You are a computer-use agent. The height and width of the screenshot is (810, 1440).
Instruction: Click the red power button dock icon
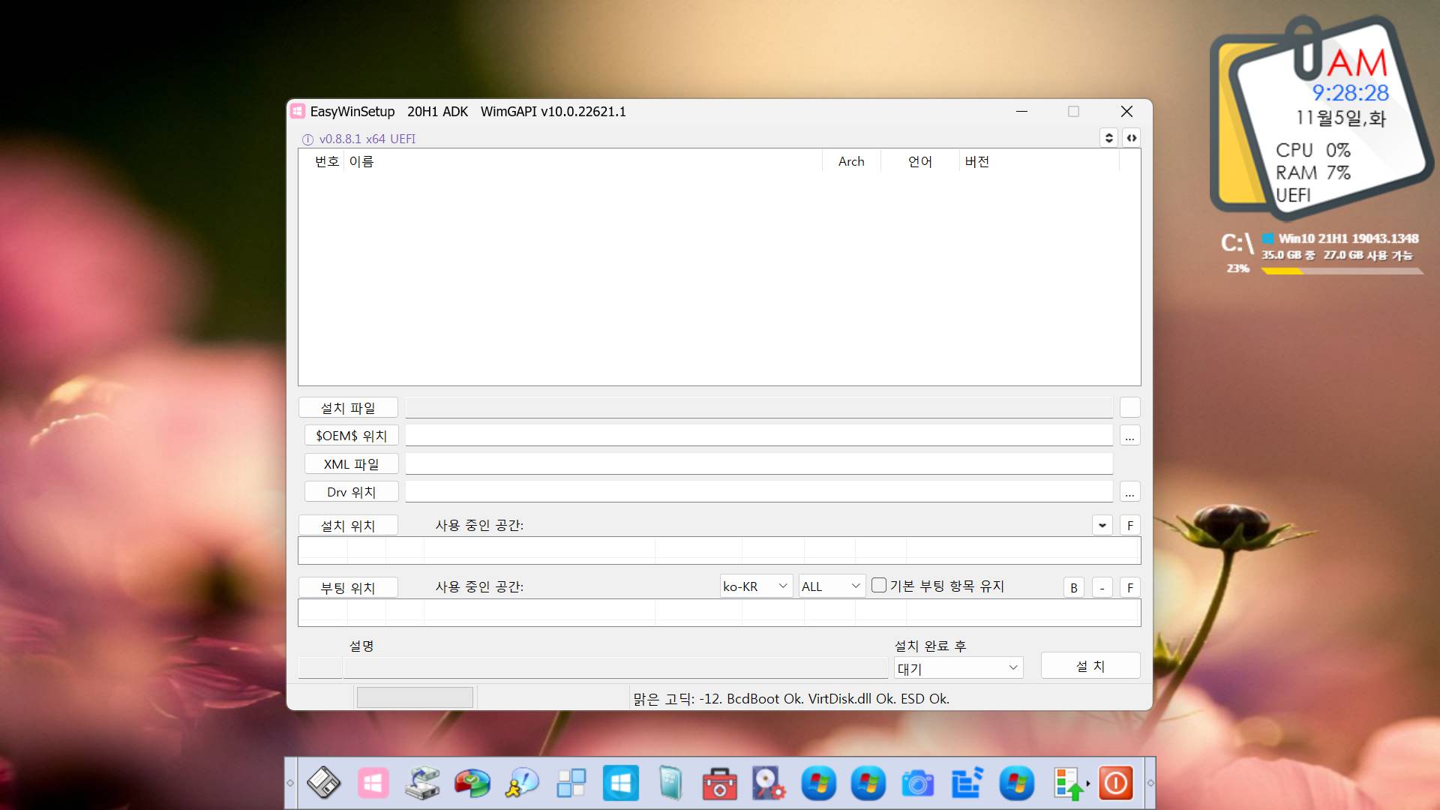(x=1116, y=784)
